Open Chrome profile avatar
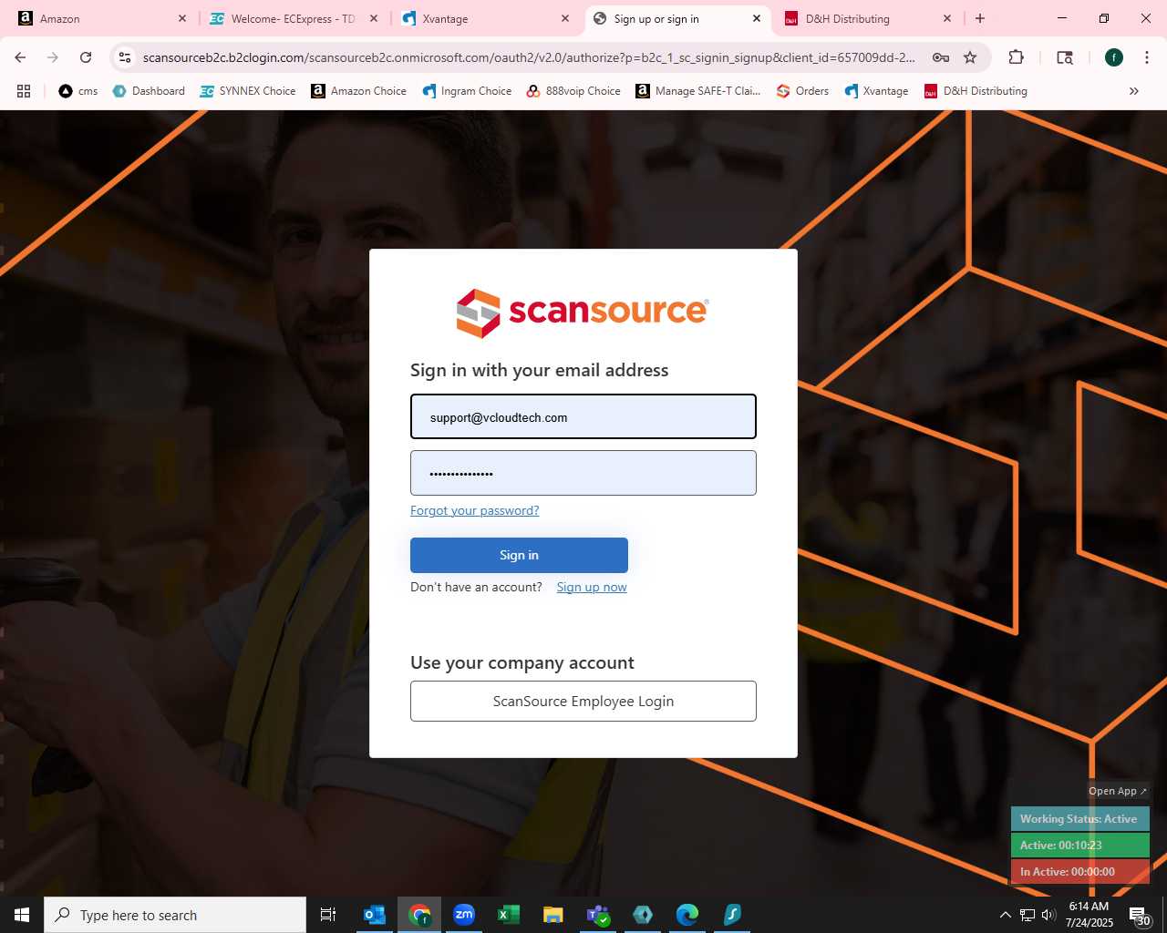Image resolution: width=1167 pixels, height=933 pixels. pos(1114,57)
